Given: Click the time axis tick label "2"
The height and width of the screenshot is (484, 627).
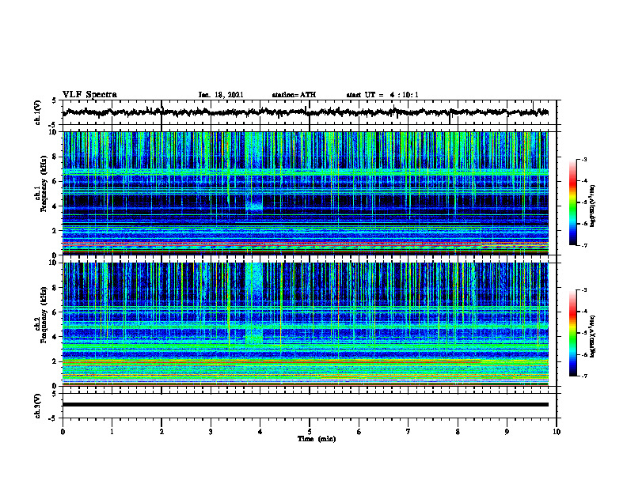Looking at the screenshot, I should click(x=161, y=432).
